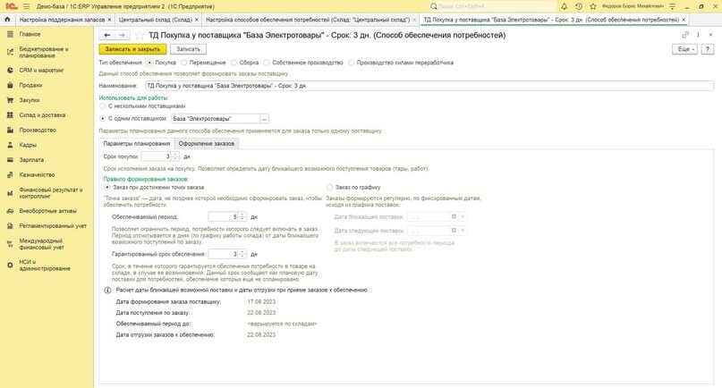Choose С одним поставщиком option
Viewport: 722px width, 388px height.
(103, 119)
